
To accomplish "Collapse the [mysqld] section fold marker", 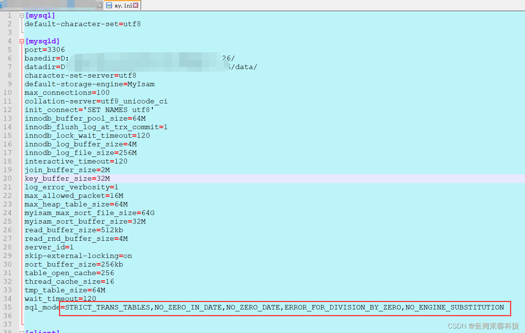I will point(22,41).
